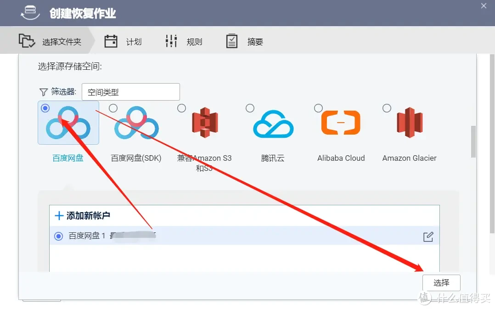Click the 选择文件夹 folder step icon
This screenshot has width=495, height=310.
point(27,41)
